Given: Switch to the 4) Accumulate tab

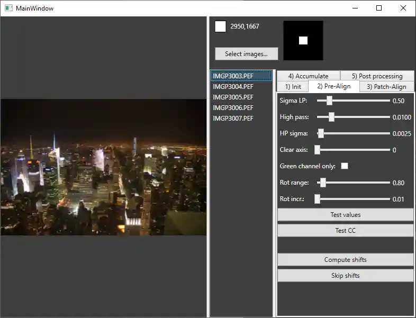Looking at the screenshot, I should coord(308,76).
